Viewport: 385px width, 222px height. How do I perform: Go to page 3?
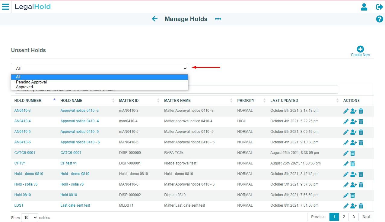coord(354,217)
